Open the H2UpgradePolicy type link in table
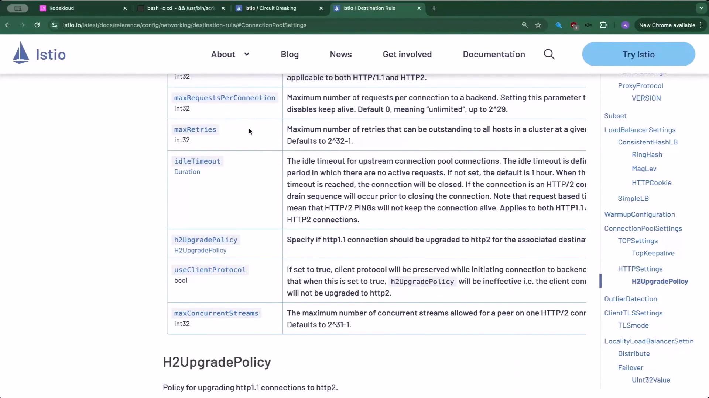Screen dimensions: 709x398 point(200,251)
